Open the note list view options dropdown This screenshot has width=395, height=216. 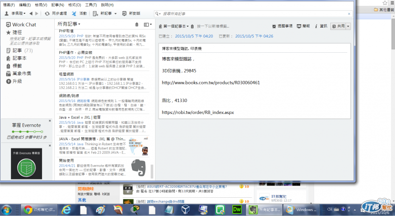[x=148, y=25]
